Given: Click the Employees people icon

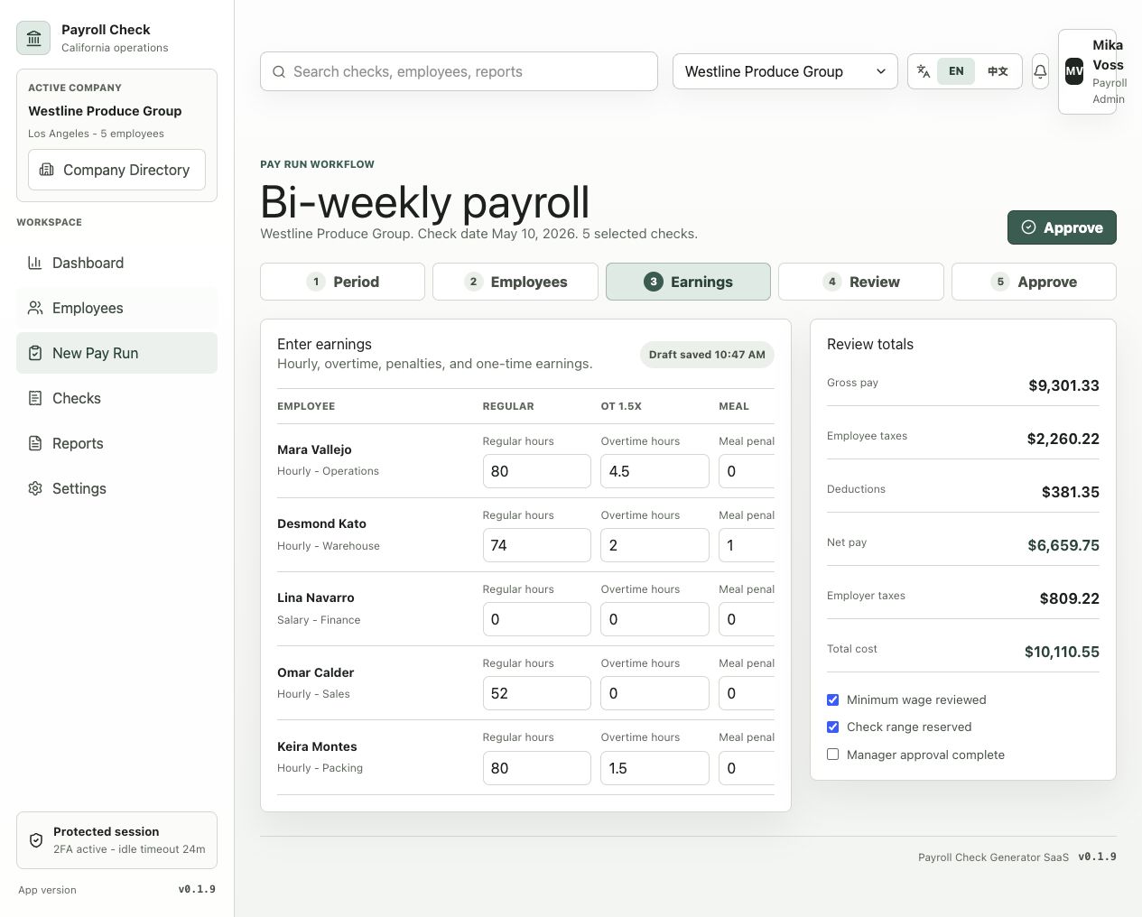Looking at the screenshot, I should (x=35, y=308).
